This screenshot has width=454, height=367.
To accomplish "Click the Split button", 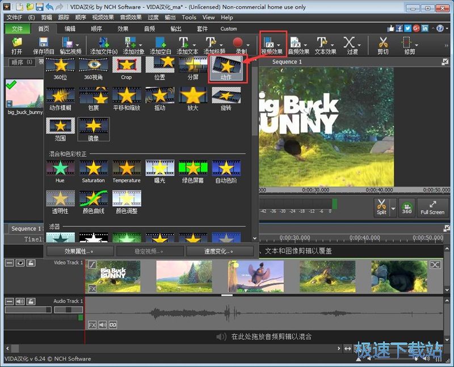I will (x=381, y=207).
